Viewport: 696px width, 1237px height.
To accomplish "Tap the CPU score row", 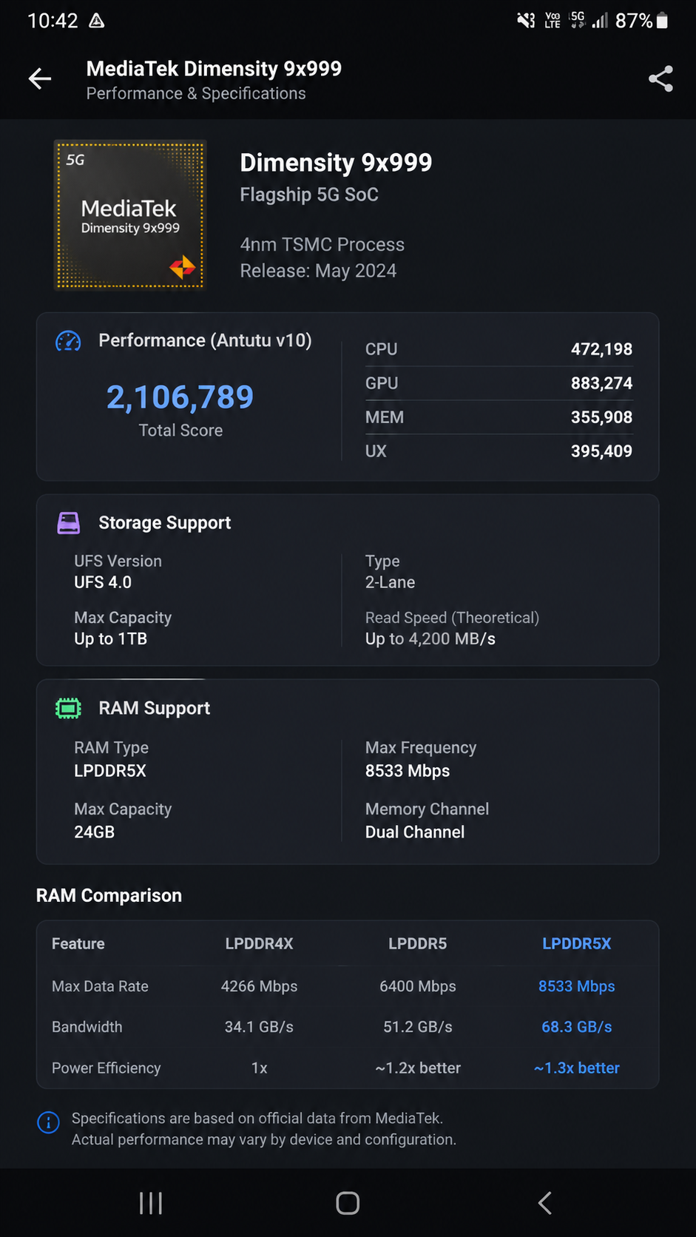I will click(499, 349).
